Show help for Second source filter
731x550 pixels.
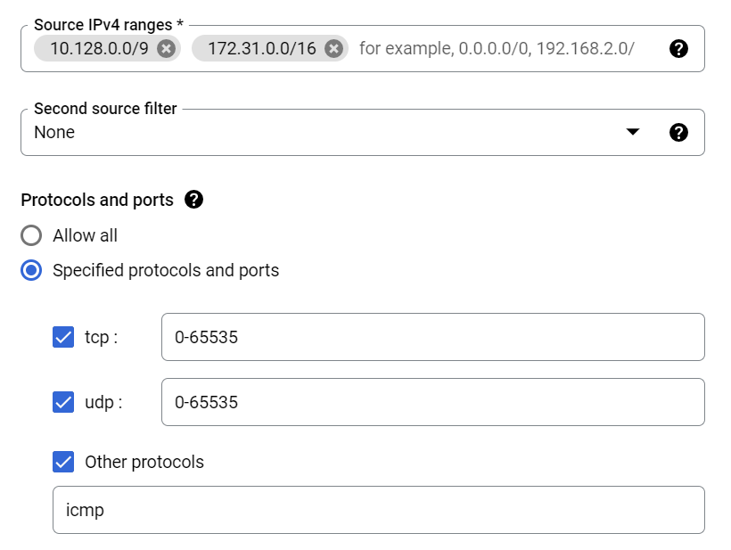click(678, 132)
